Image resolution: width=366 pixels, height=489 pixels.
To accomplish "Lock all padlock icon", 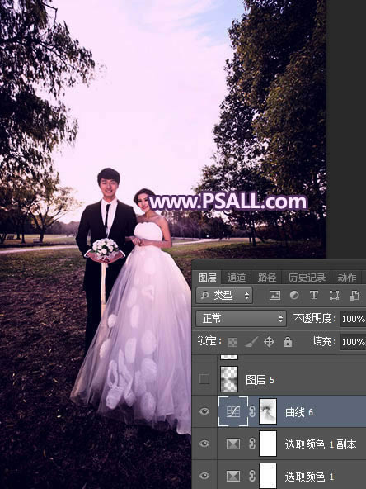I will tap(288, 342).
